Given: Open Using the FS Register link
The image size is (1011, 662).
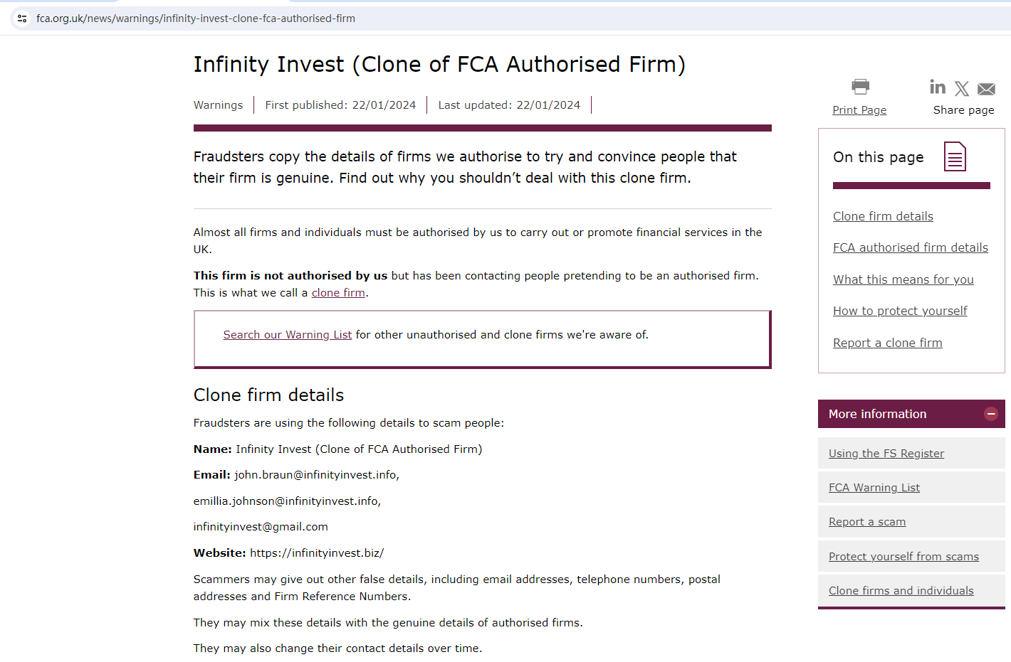Looking at the screenshot, I should point(886,454).
